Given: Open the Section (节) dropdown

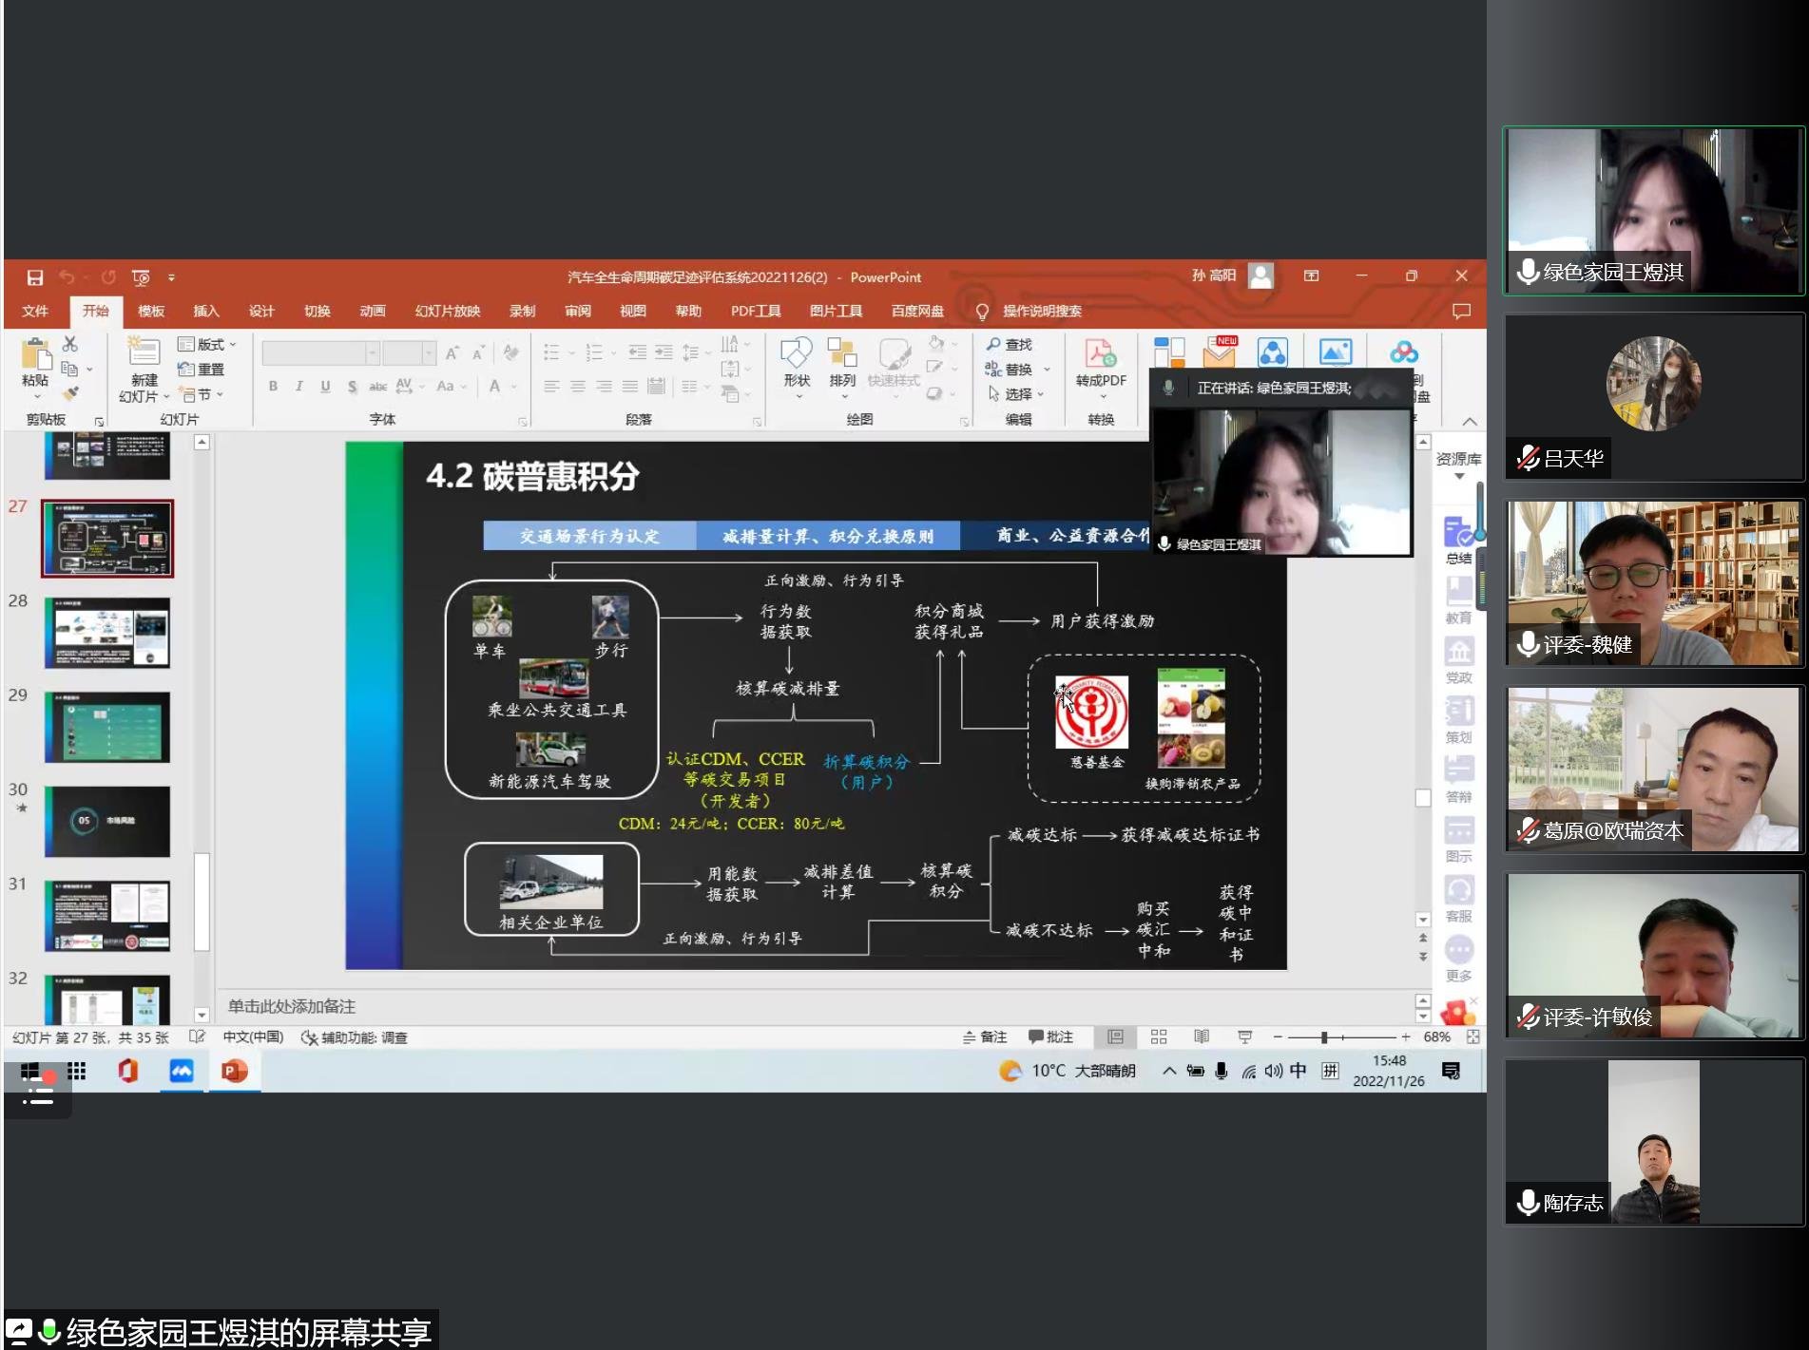Looking at the screenshot, I should click(x=202, y=394).
